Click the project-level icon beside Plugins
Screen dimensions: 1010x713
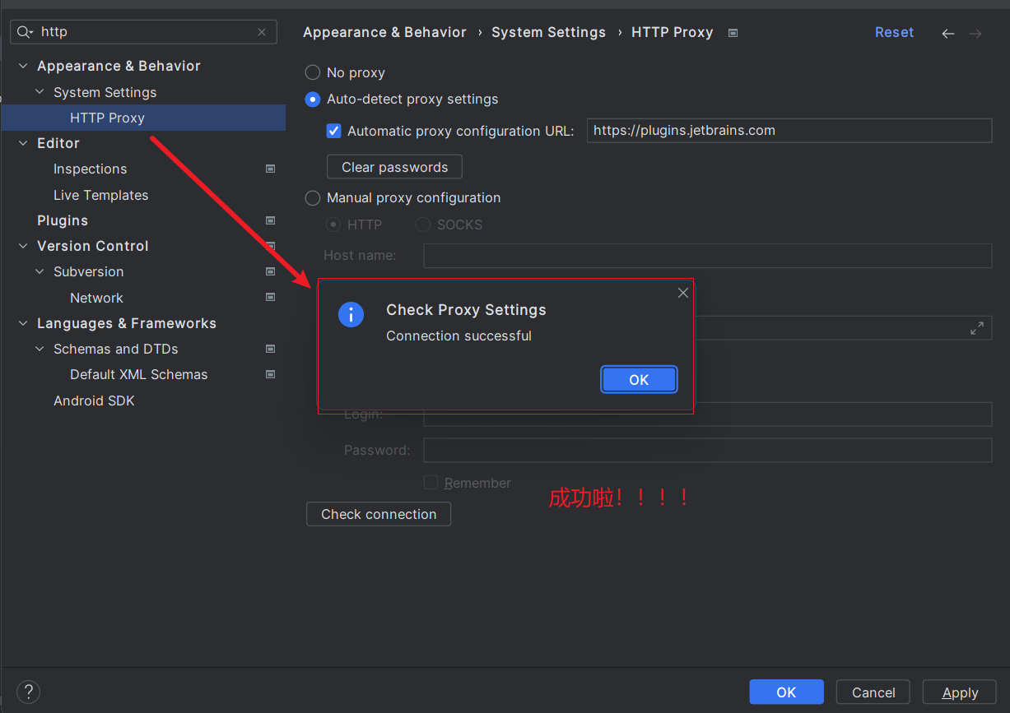270,220
